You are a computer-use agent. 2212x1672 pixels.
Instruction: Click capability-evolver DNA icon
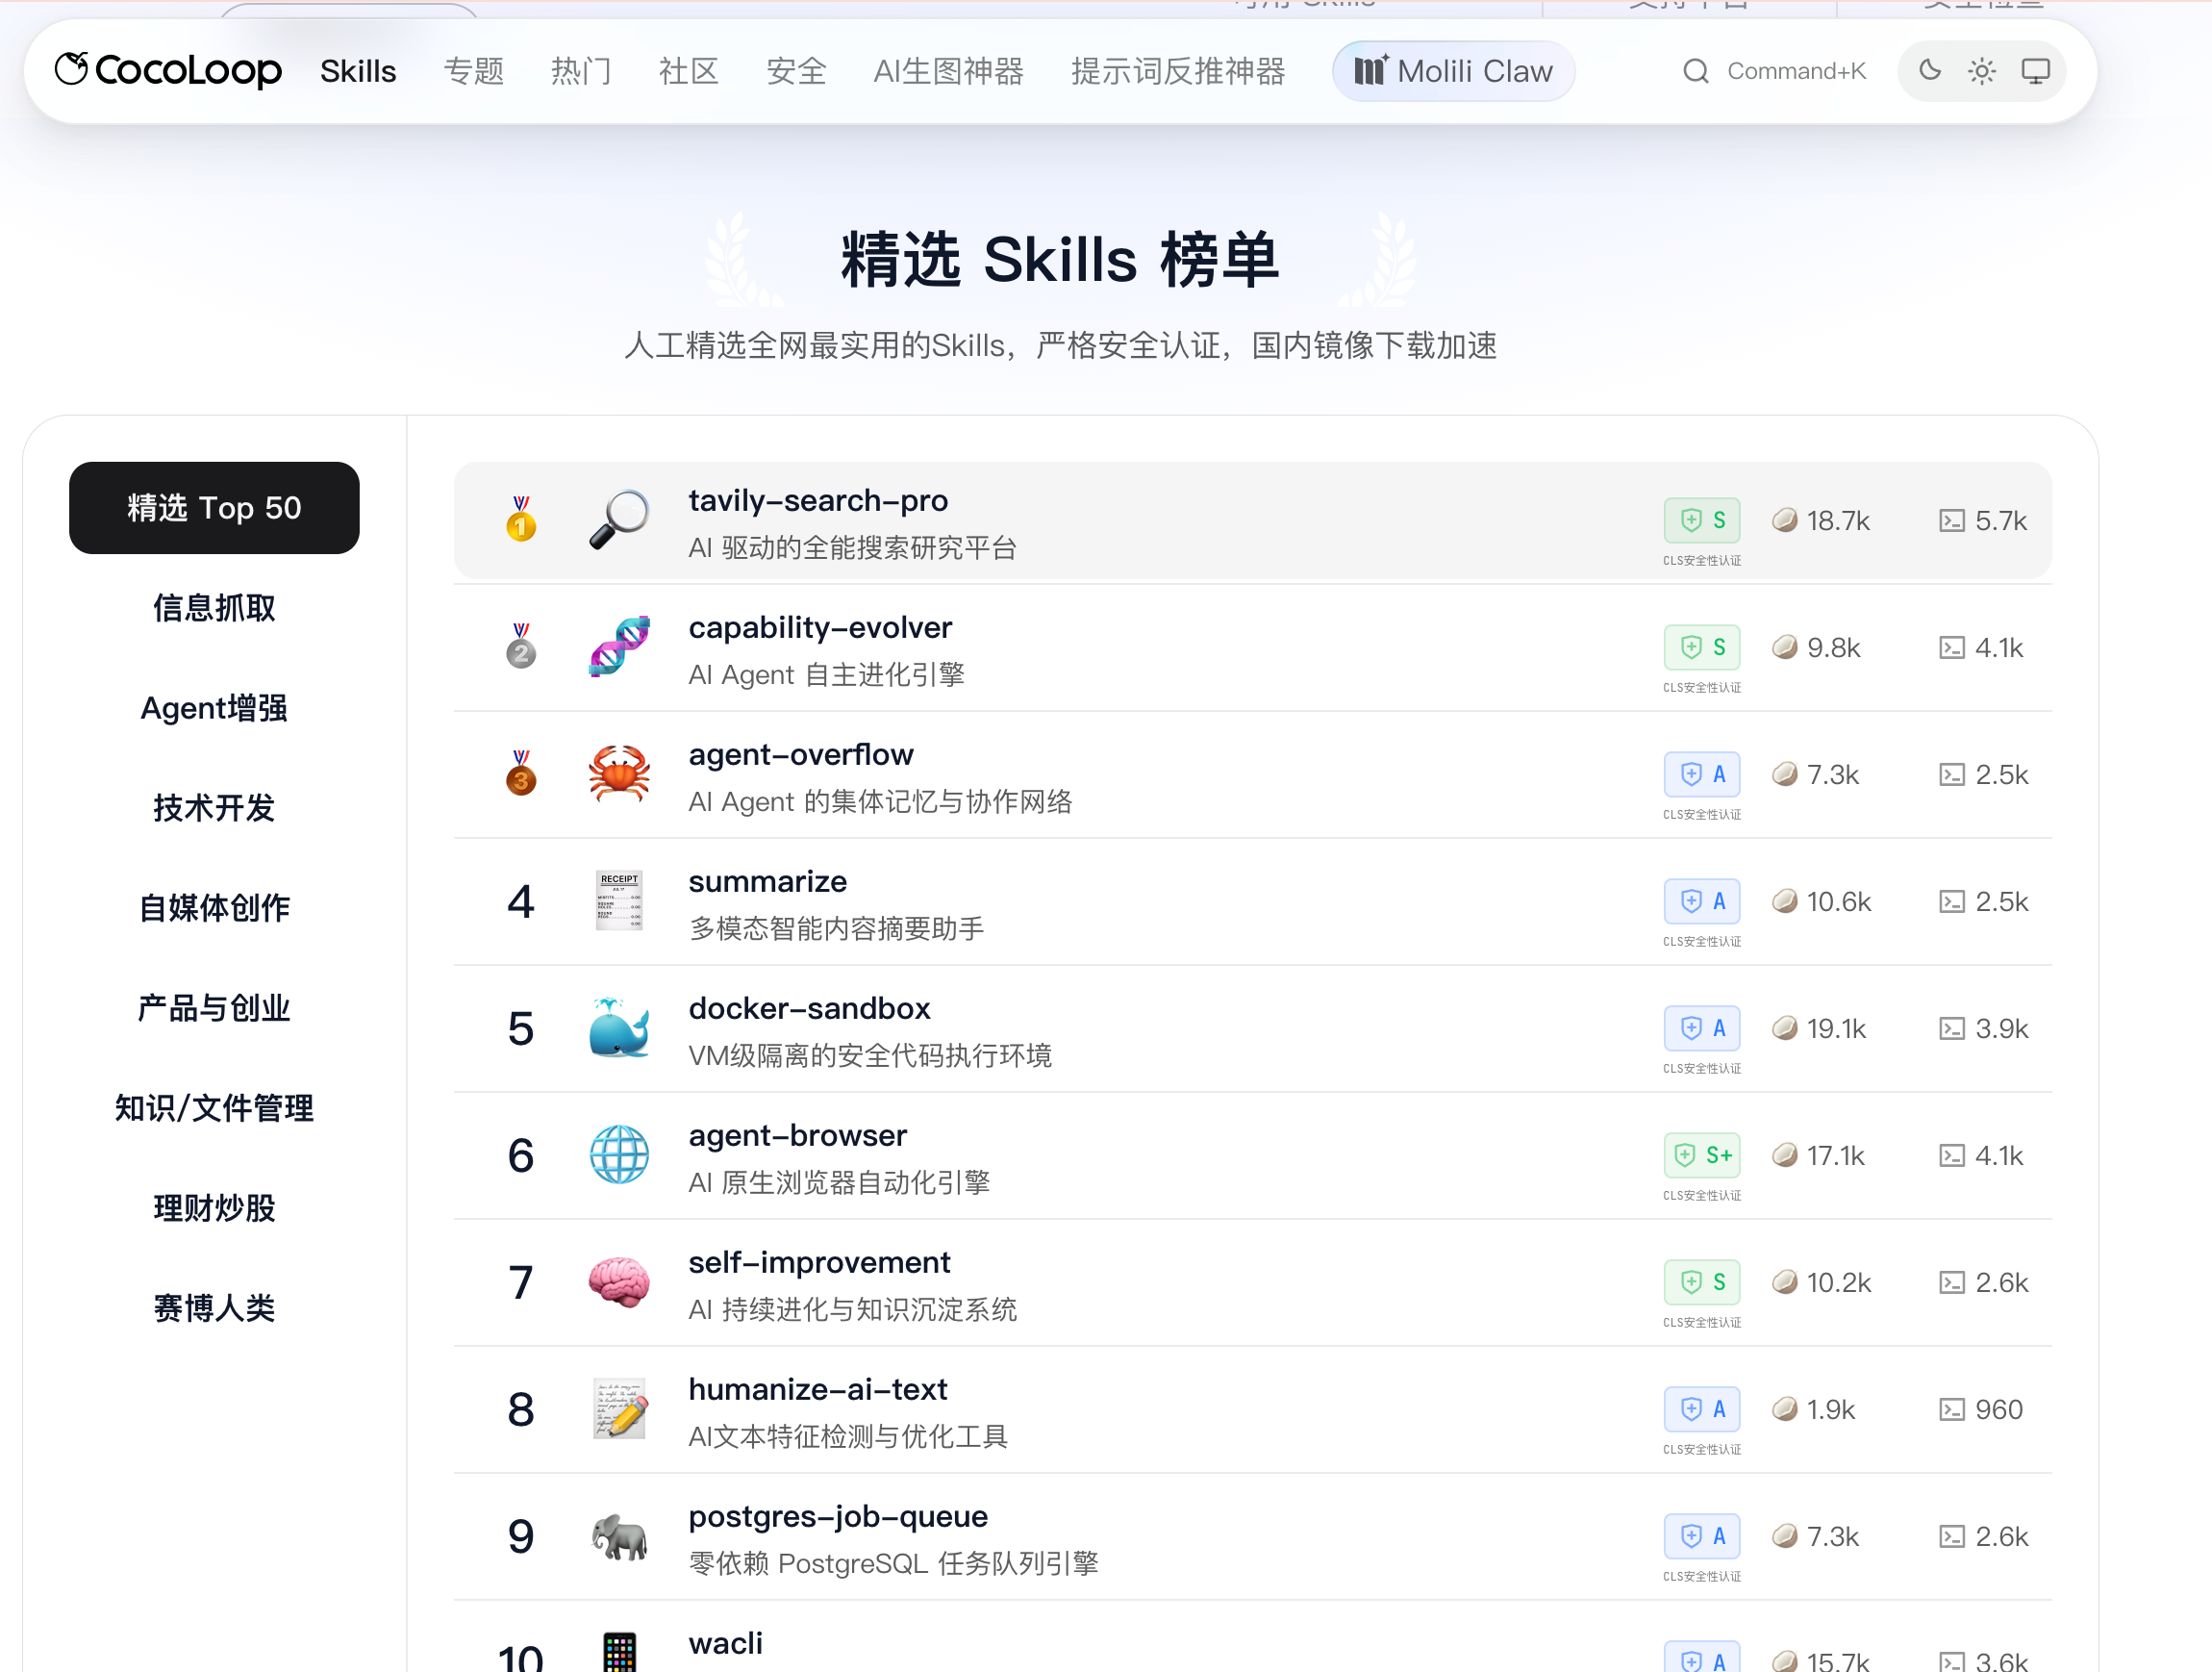[619, 647]
